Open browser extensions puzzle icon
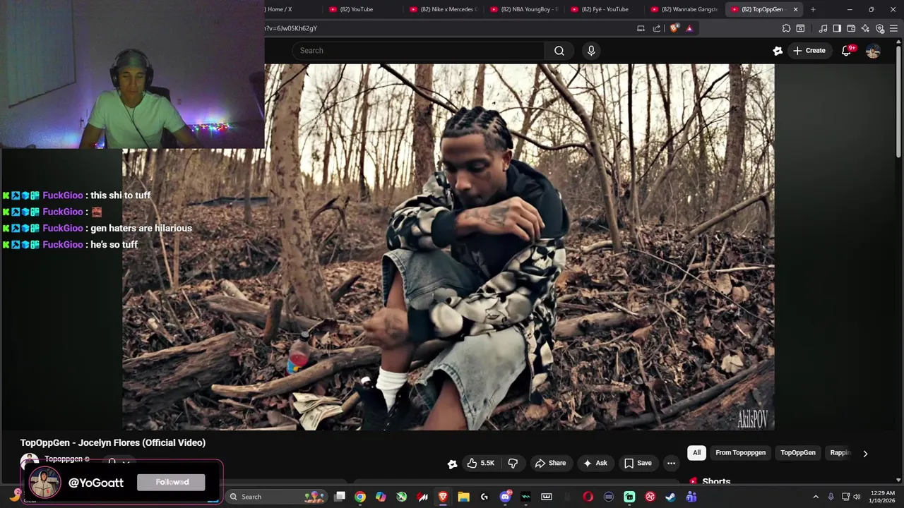The image size is (904, 508). point(786,28)
